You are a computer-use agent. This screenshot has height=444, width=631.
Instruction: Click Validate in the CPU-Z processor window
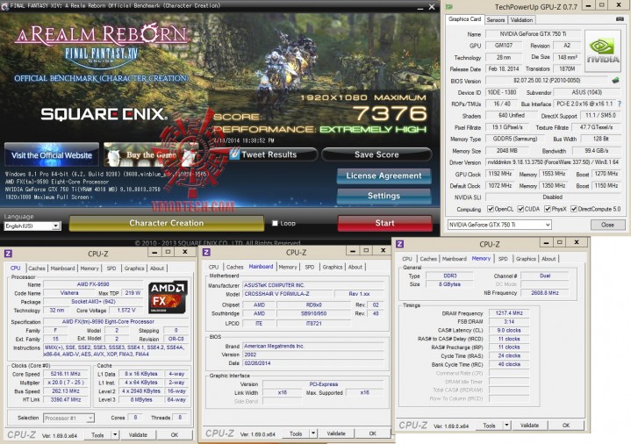(x=138, y=434)
